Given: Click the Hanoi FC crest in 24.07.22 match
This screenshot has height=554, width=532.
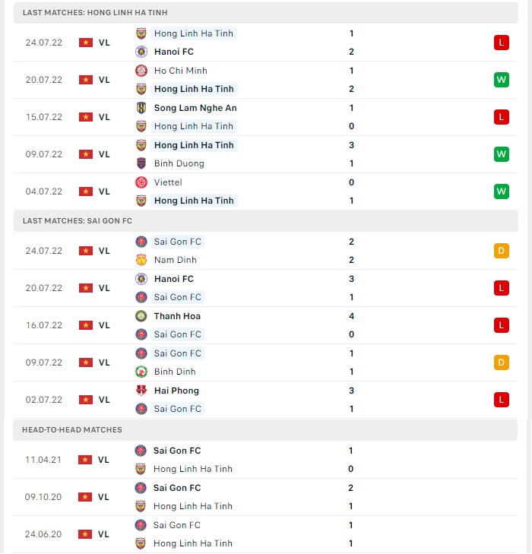Looking at the screenshot, I should [x=141, y=52].
